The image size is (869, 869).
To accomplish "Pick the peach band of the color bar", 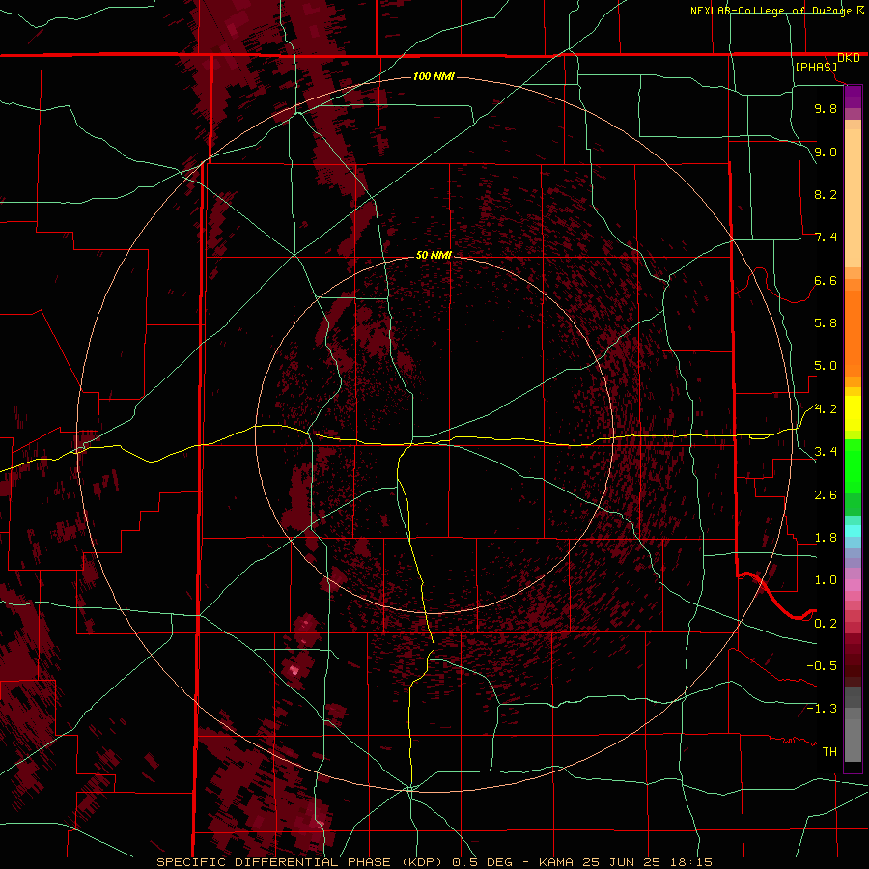I will click(x=853, y=198).
